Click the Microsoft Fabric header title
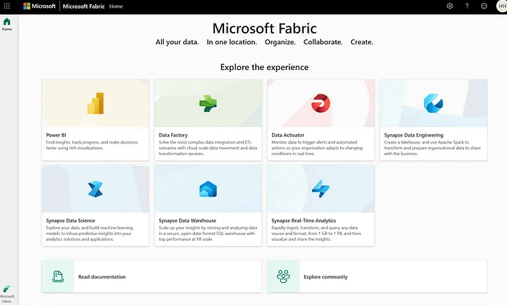This screenshot has height=305, width=507. pos(83,6)
